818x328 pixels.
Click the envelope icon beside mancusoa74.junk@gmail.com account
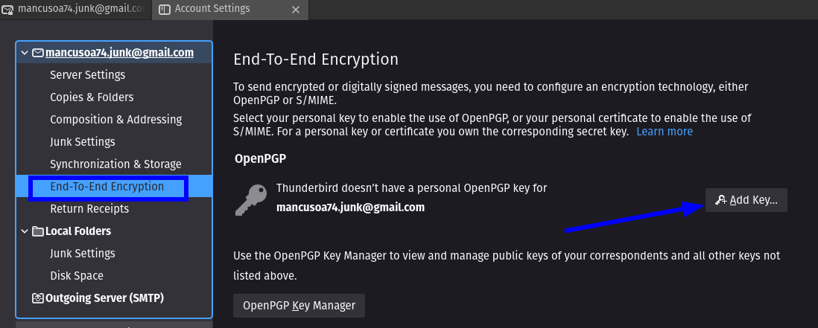(37, 53)
